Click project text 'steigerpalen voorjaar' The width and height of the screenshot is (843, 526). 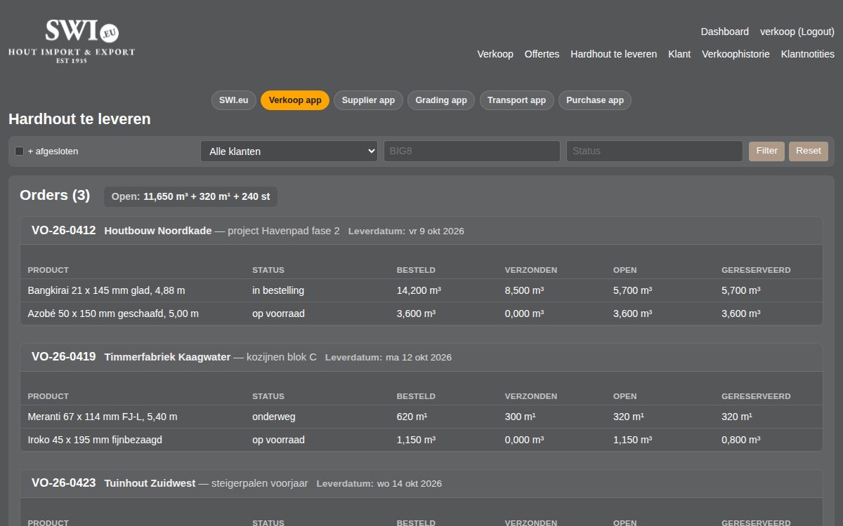[x=260, y=483]
